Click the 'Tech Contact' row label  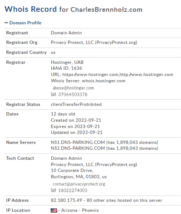click(x=20, y=158)
